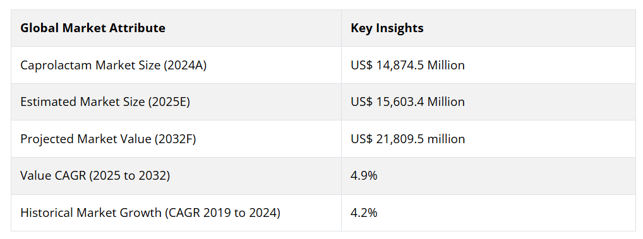The height and width of the screenshot is (239, 643).
Task: Click the text (CAGR 2019 to 2024)
Action: [223, 213]
